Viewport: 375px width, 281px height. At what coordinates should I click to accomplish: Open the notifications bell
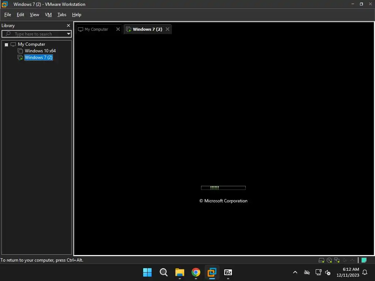click(365, 272)
